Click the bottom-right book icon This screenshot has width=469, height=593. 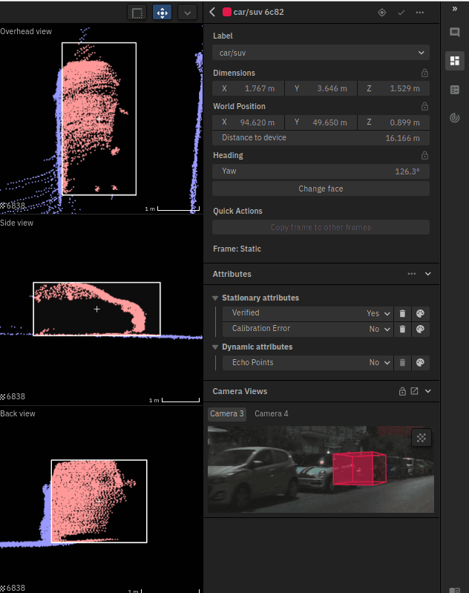pyautogui.click(x=455, y=590)
